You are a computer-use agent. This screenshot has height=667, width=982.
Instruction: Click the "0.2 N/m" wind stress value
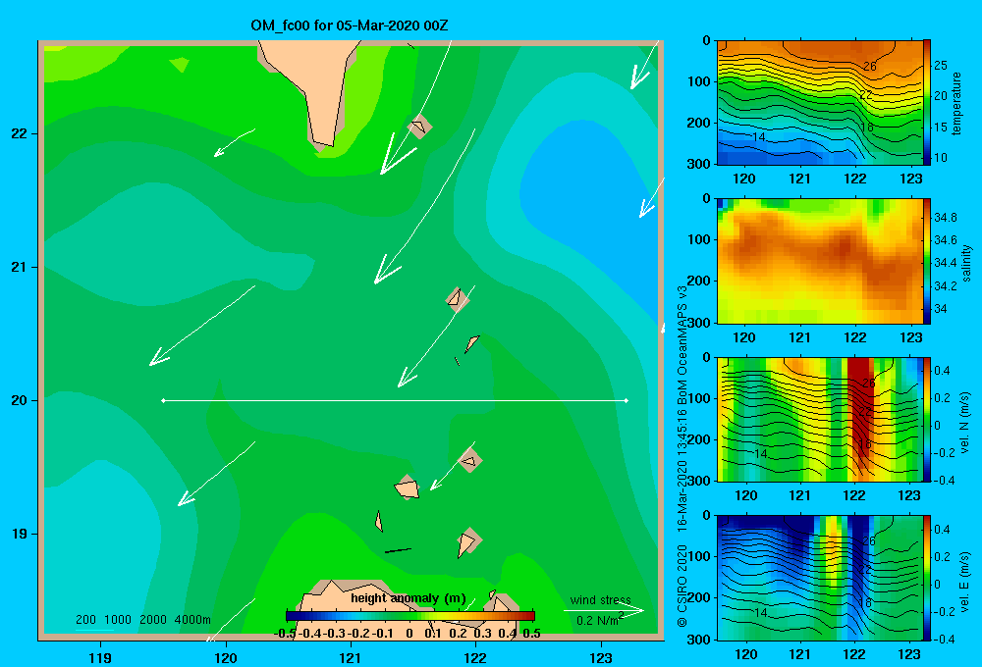[x=599, y=620]
